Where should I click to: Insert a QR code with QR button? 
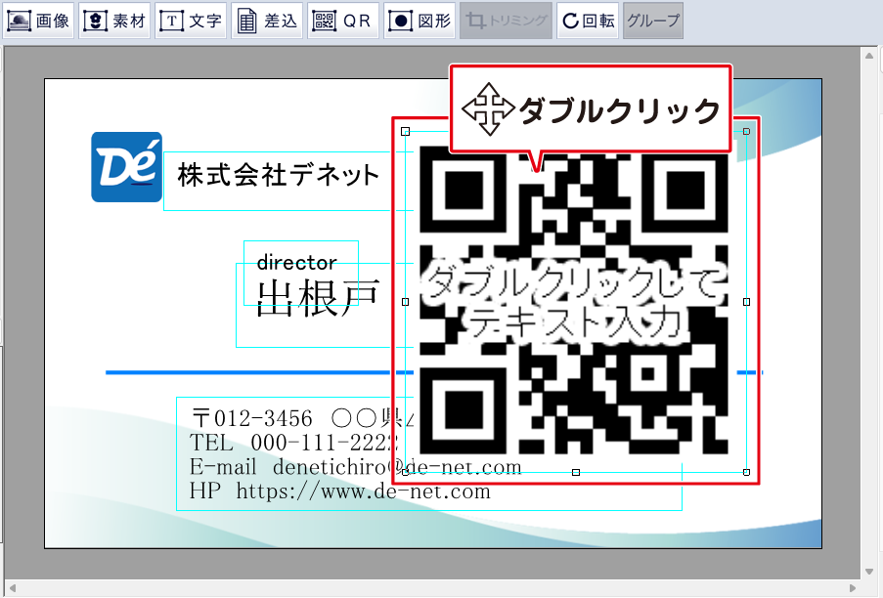[343, 21]
